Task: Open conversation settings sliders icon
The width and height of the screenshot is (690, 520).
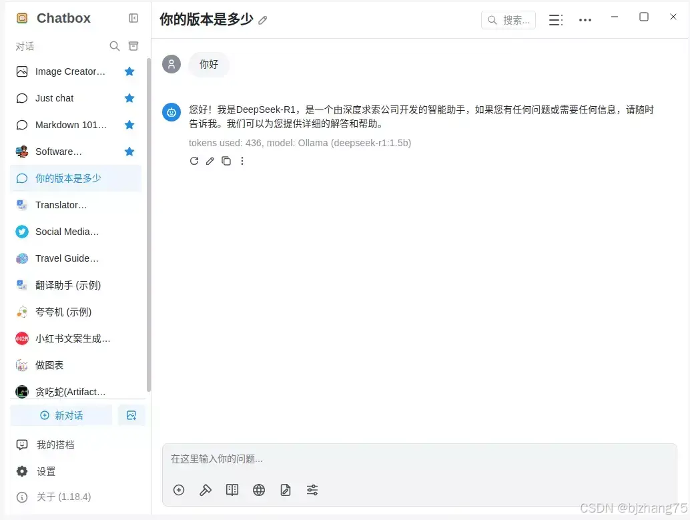Action: pyautogui.click(x=312, y=490)
